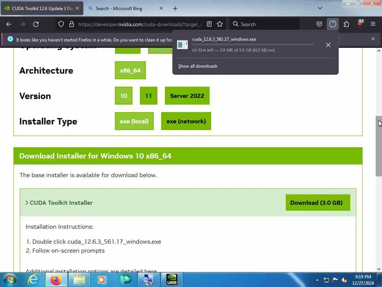The height and width of the screenshot is (287, 382).
Task: Click scrollbar down arrow
Action: (x=379, y=269)
